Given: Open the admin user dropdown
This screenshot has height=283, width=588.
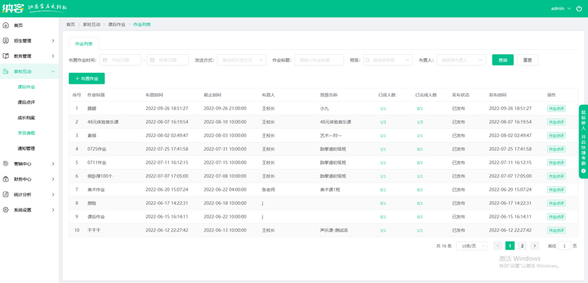Looking at the screenshot, I should tap(561, 8).
